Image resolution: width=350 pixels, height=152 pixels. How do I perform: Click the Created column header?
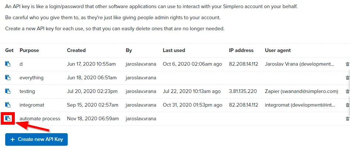(76, 50)
